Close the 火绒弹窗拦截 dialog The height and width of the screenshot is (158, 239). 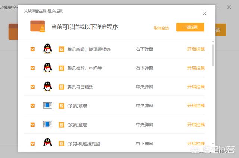[x=204, y=13]
